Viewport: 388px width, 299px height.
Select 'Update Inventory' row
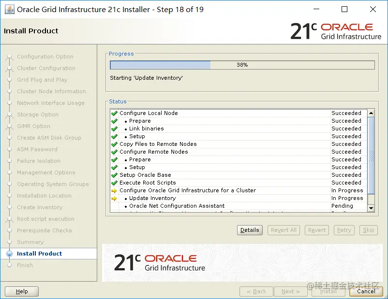click(239, 199)
